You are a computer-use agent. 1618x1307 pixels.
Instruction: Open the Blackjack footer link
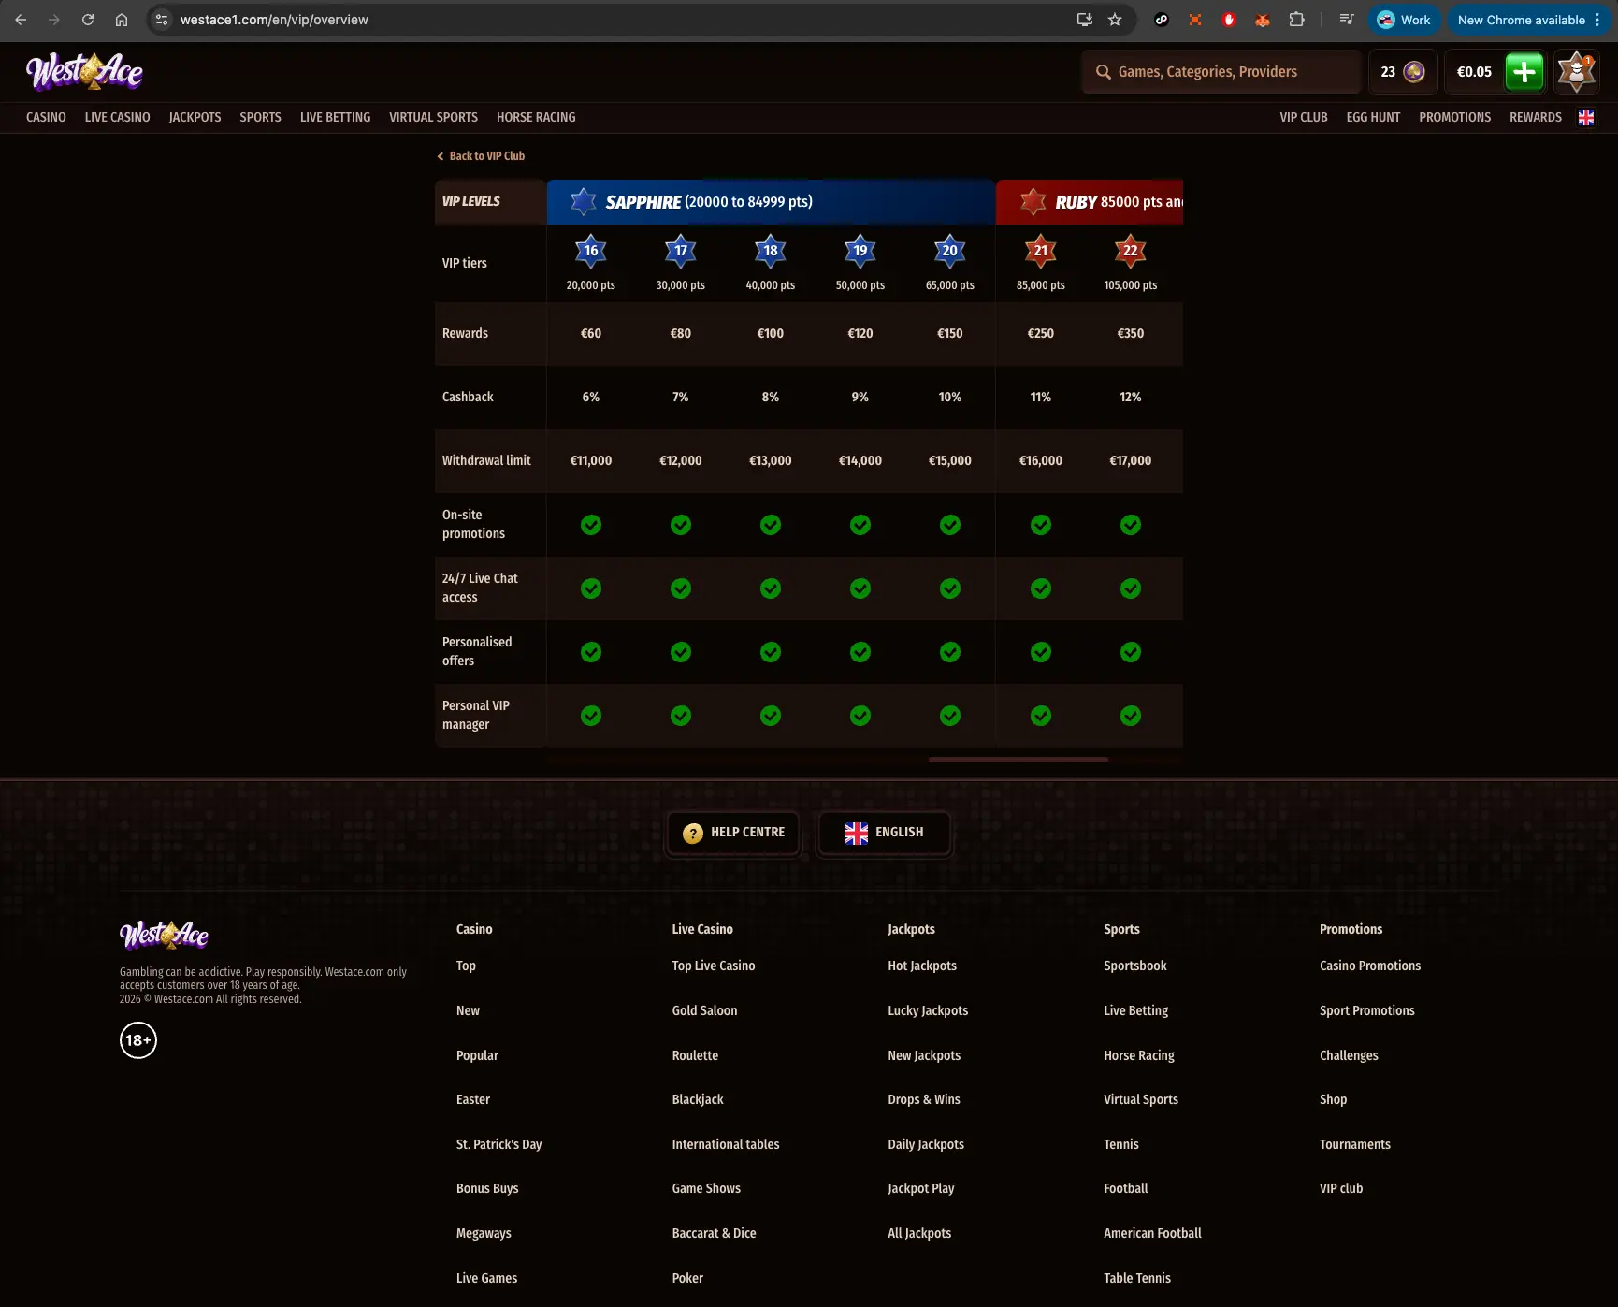click(698, 1099)
